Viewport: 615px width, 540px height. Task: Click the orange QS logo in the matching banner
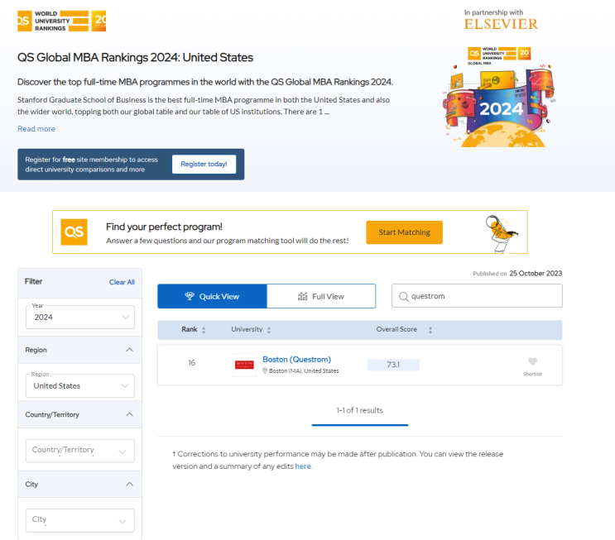pos(74,232)
